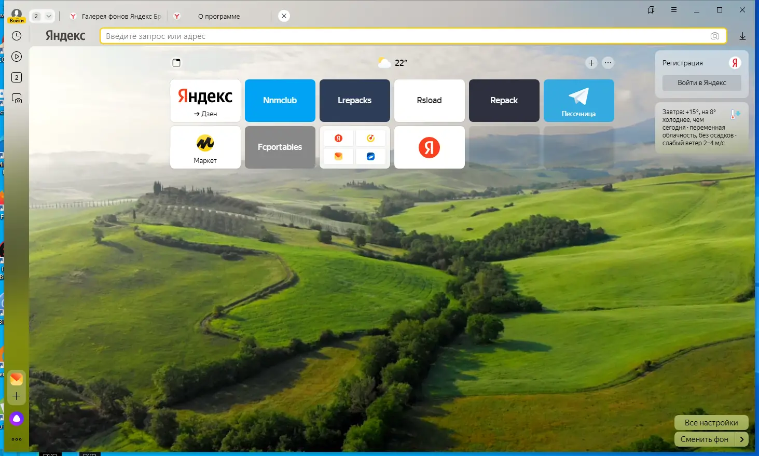Open the Песочница Telegram tile

click(579, 101)
